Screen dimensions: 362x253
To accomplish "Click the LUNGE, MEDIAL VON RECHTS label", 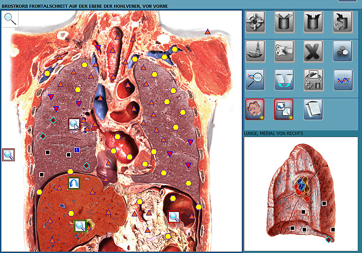I will point(274,133).
